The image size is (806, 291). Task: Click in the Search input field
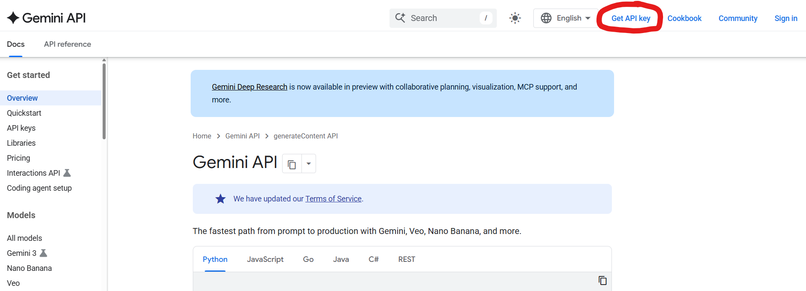[x=443, y=18]
